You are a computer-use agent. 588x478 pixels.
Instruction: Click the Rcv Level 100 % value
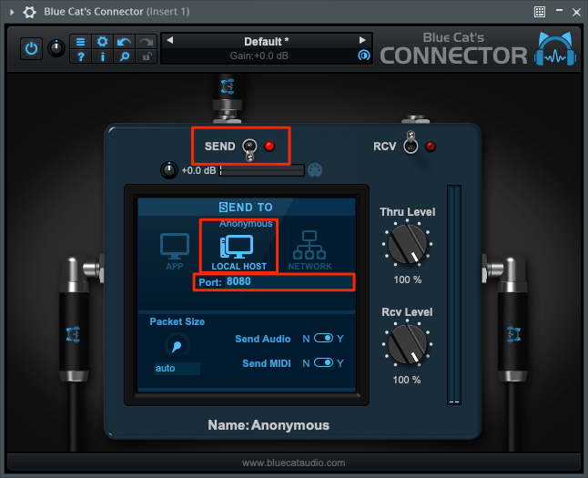(407, 380)
